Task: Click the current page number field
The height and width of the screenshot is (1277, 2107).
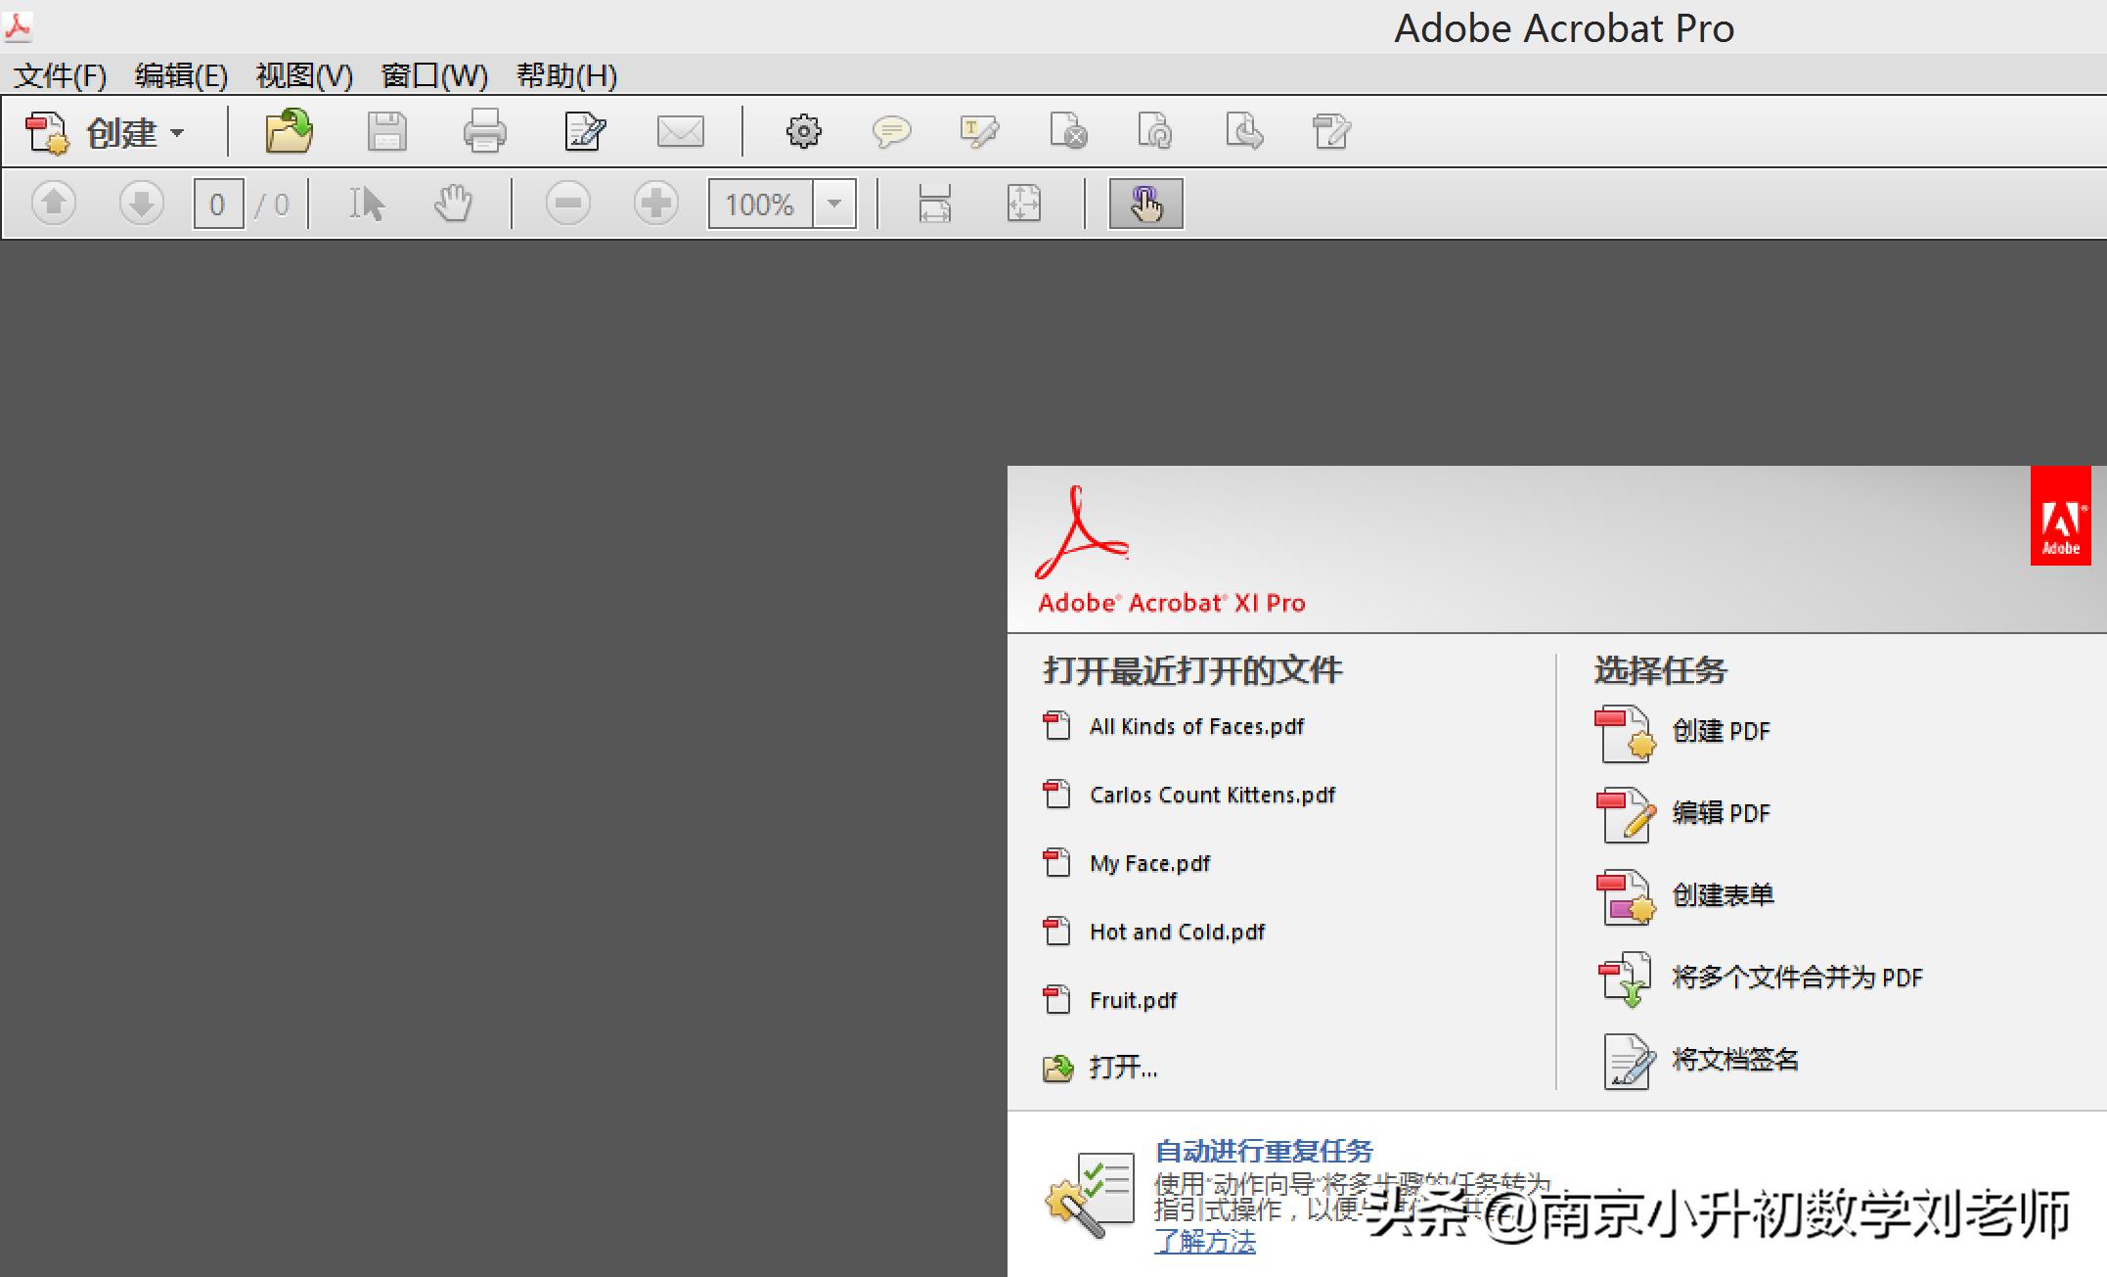Action: [x=217, y=204]
